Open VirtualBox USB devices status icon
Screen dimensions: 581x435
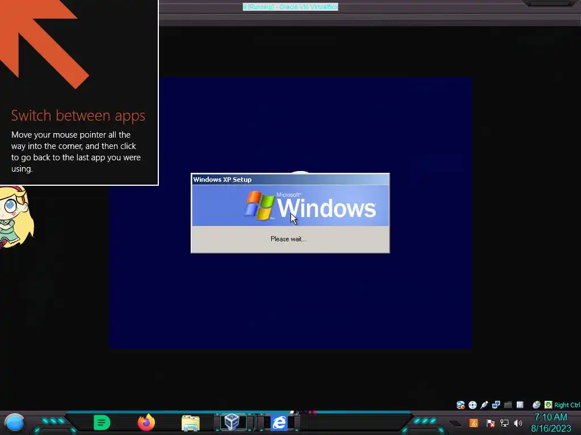[484, 405]
